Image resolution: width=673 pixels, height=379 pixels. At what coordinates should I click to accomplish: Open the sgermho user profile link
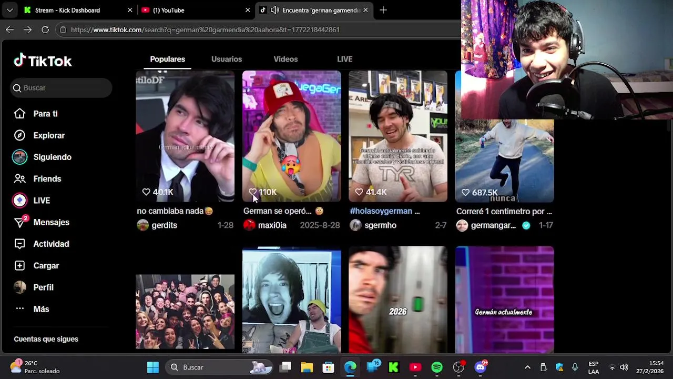[380, 225]
